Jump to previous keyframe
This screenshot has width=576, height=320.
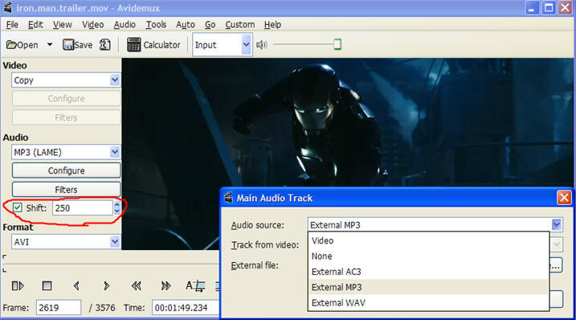[136, 285]
